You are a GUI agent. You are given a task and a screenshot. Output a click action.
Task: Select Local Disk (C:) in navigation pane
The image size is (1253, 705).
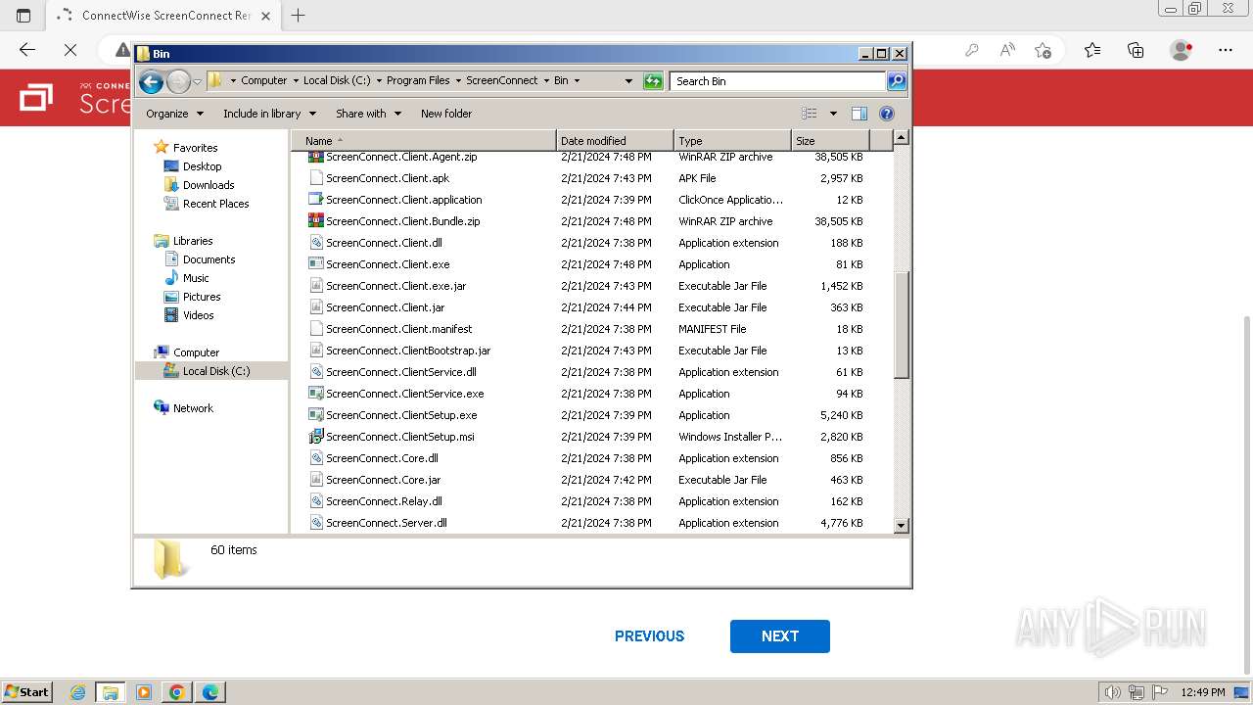(215, 371)
